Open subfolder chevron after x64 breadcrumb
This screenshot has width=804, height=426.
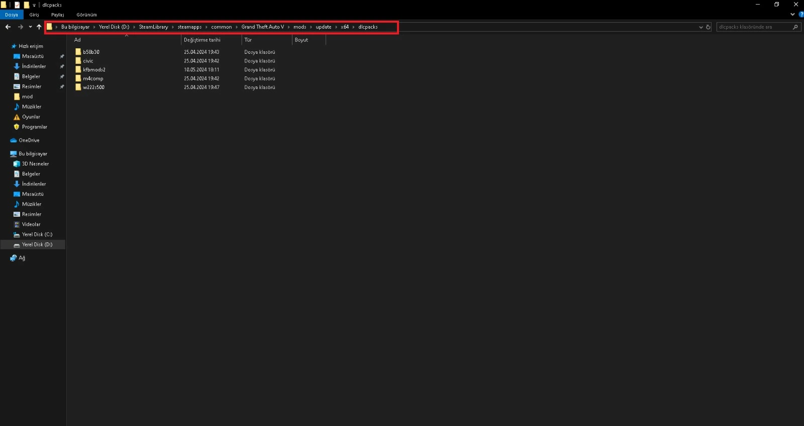pyautogui.click(x=354, y=27)
